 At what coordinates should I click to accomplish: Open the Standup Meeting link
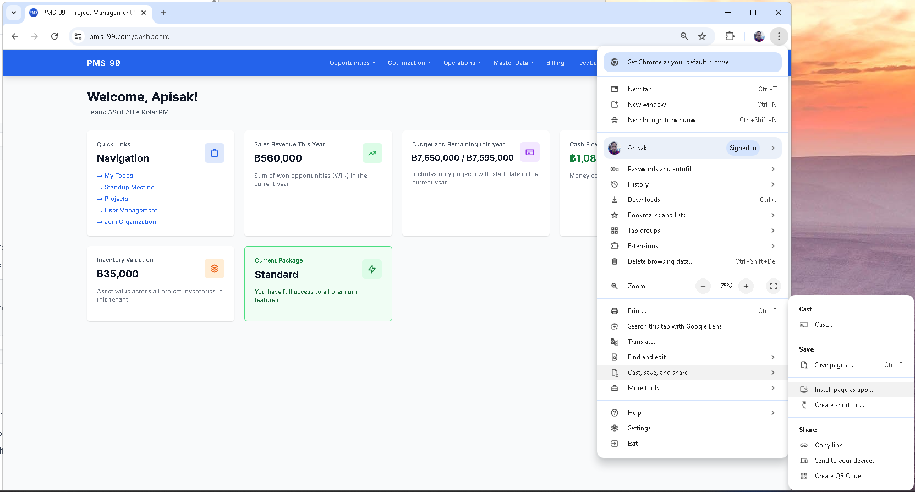pos(125,187)
